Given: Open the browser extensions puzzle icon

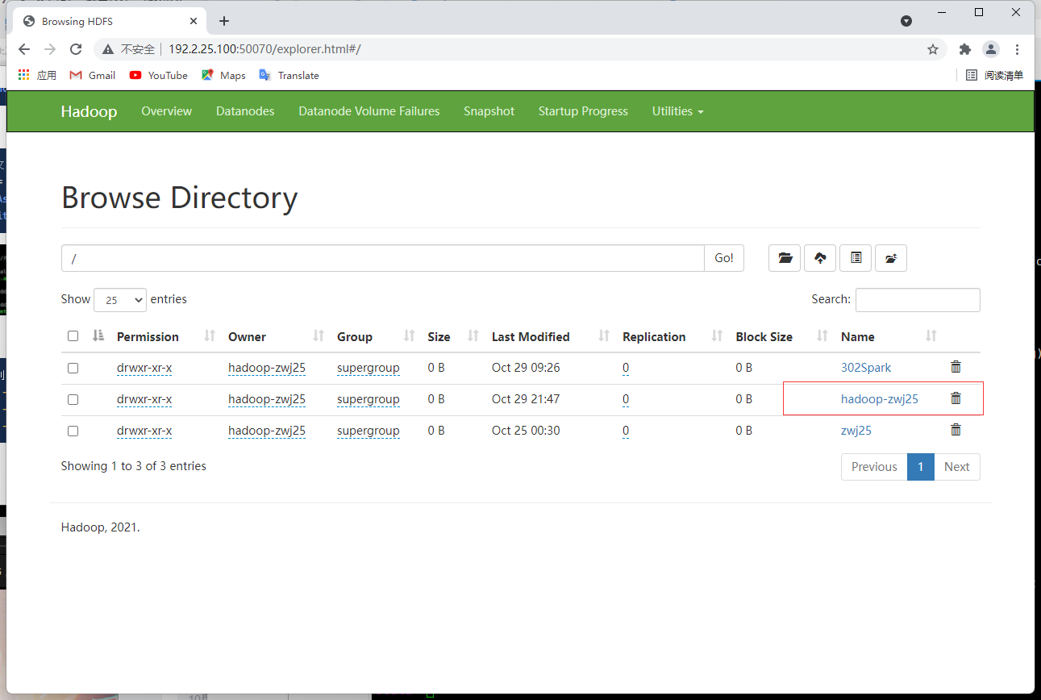Looking at the screenshot, I should (965, 49).
